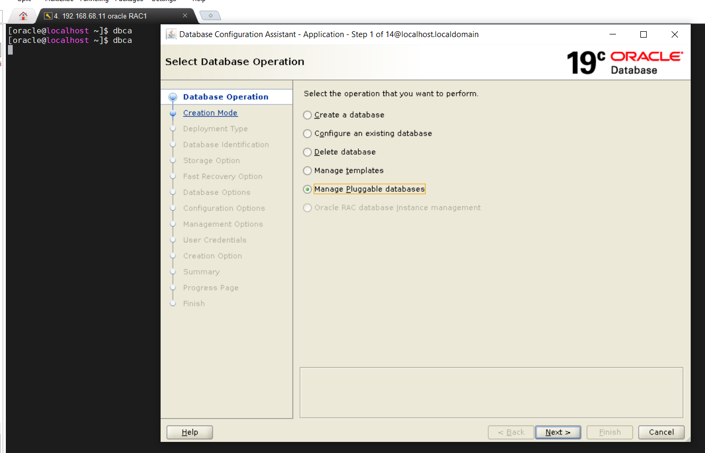Screen dimensions: 705x453
Task: Click the key icon on RAC1 tab
Action: point(48,16)
